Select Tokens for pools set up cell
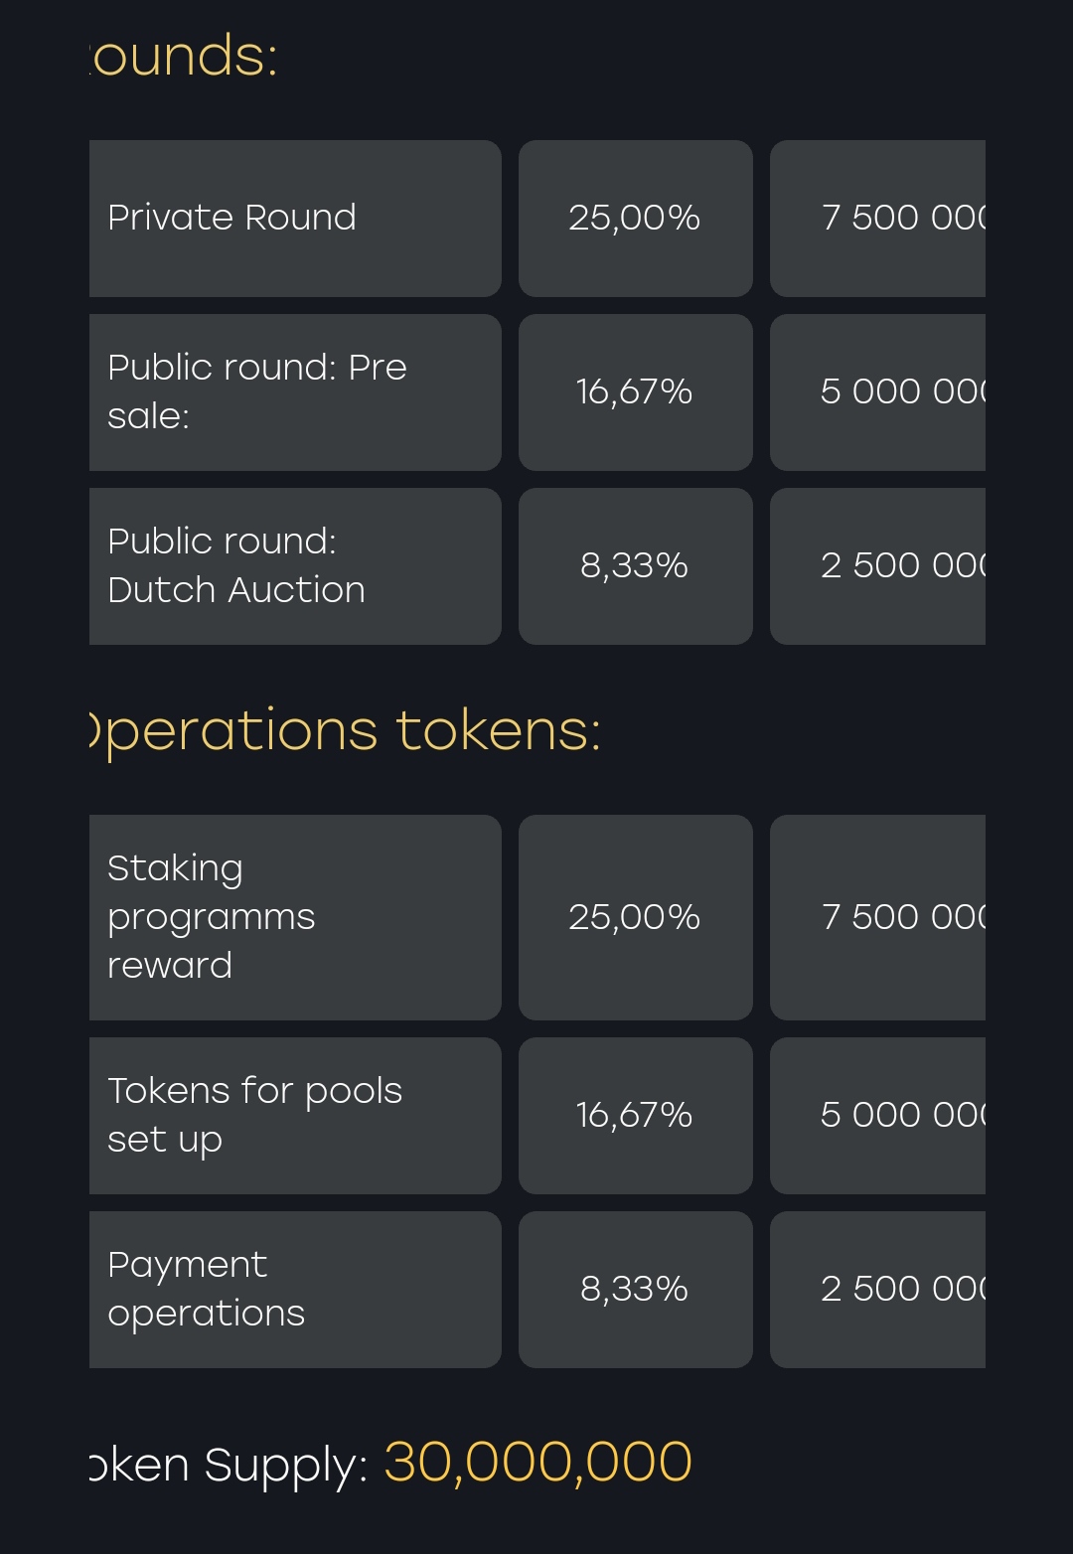1073x1554 pixels. click(x=295, y=1116)
